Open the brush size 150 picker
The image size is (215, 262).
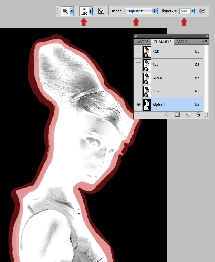[91, 11]
